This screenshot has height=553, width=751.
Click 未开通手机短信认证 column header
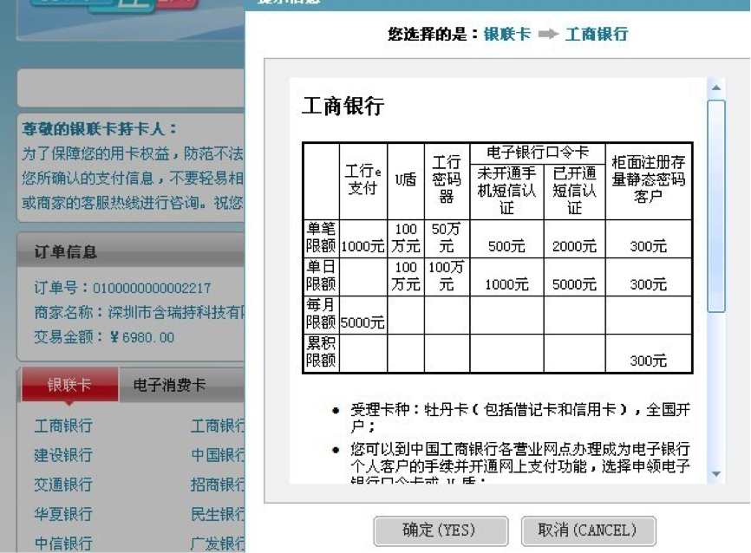[506, 191]
